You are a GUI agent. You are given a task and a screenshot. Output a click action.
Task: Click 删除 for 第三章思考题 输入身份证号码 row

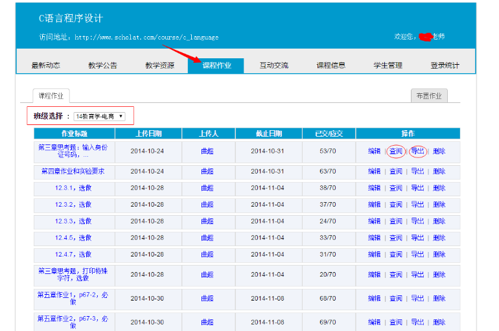coord(439,151)
